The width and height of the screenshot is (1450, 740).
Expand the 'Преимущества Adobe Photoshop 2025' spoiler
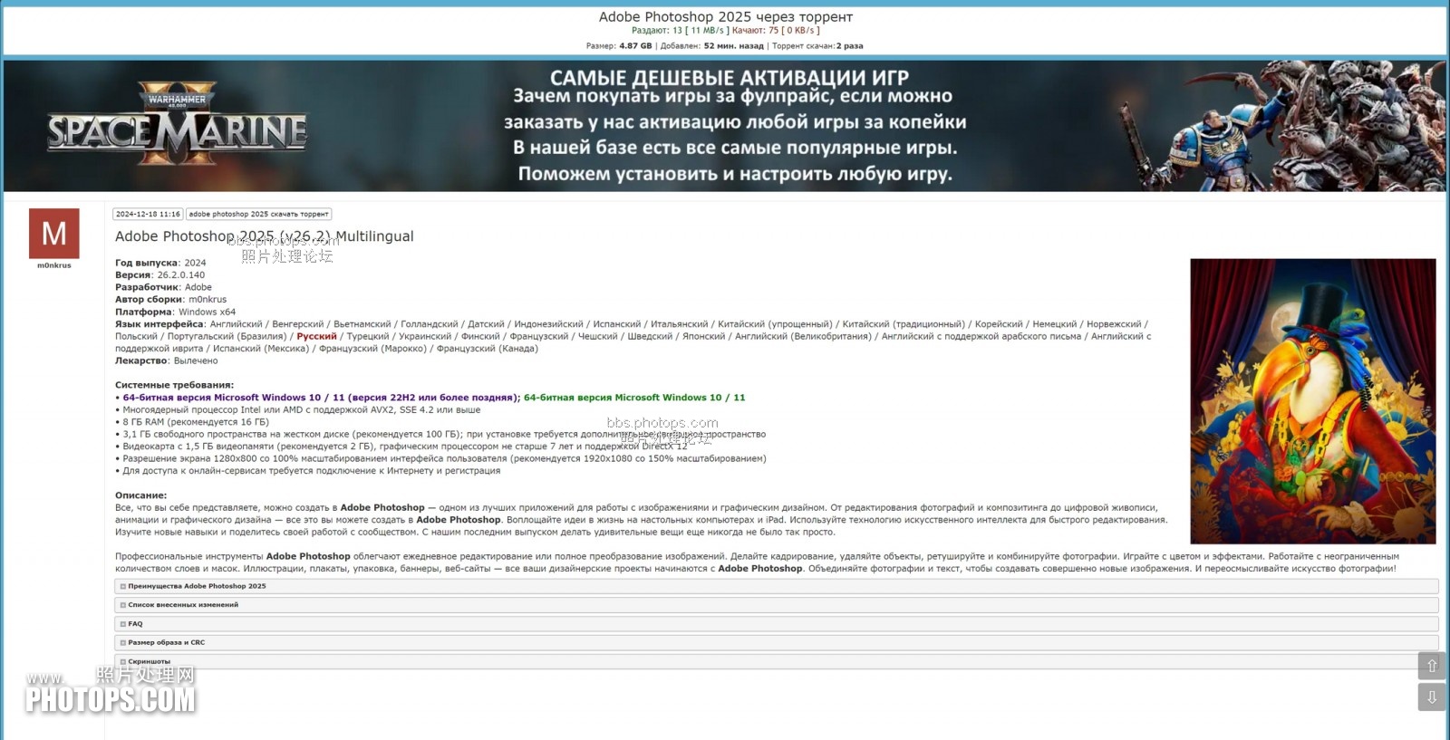click(x=776, y=586)
